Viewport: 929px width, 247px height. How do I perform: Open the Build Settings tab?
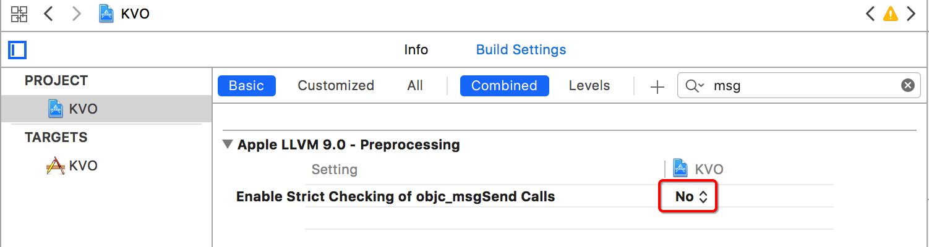521,49
